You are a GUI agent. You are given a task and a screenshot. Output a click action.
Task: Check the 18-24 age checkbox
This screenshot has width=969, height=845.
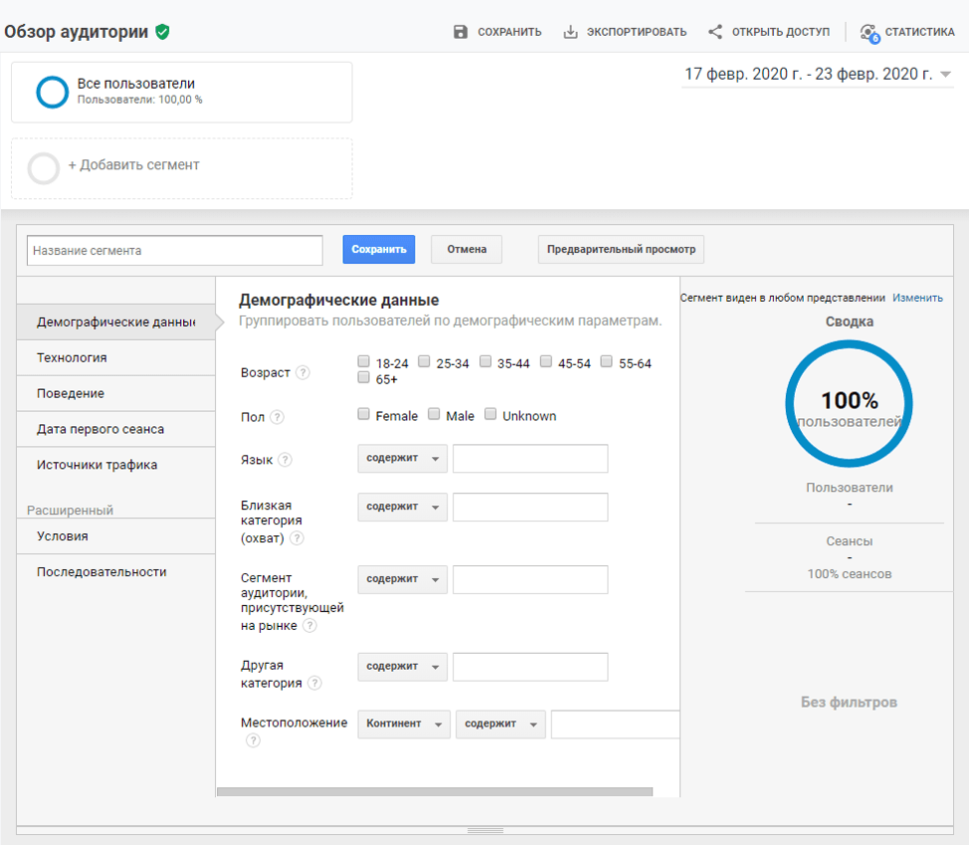tap(363, 361)
